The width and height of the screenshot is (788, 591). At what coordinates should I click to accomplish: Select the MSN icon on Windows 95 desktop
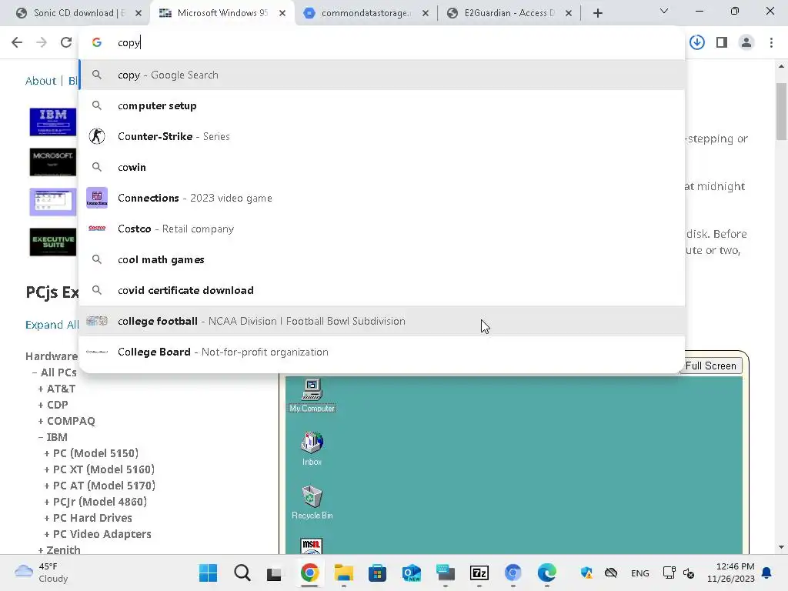coord(311,546)
